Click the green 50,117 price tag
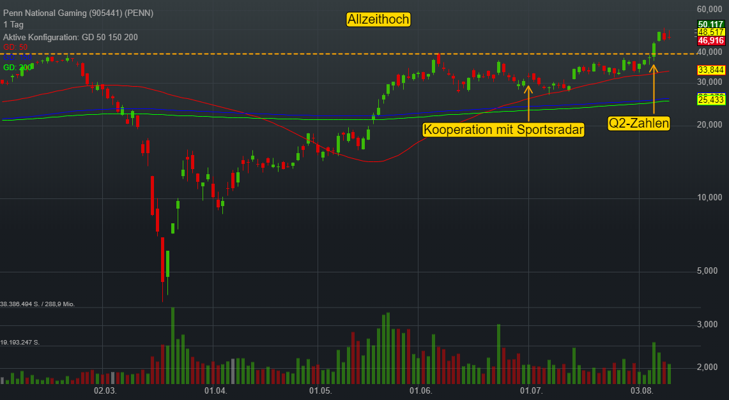The width and height of the screenshot is (729, 400). (x=711, y=25)
